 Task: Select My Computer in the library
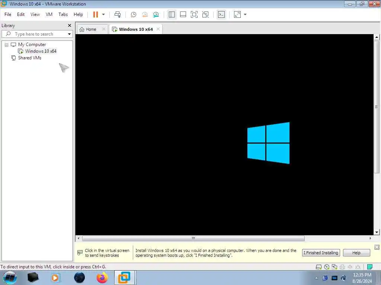[x=32, y=45]
